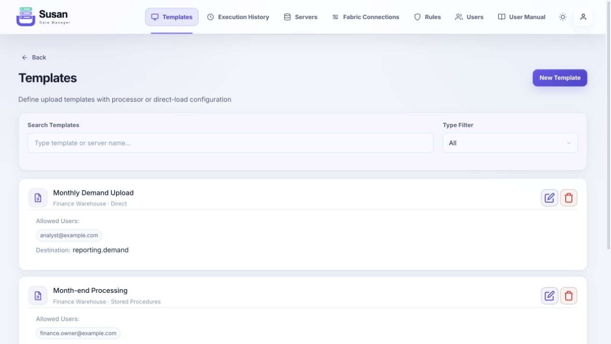Click analyst@example.com user chip
Viewport: 611px width, 344px height.
pyautogui.click(x=69, y=236)
